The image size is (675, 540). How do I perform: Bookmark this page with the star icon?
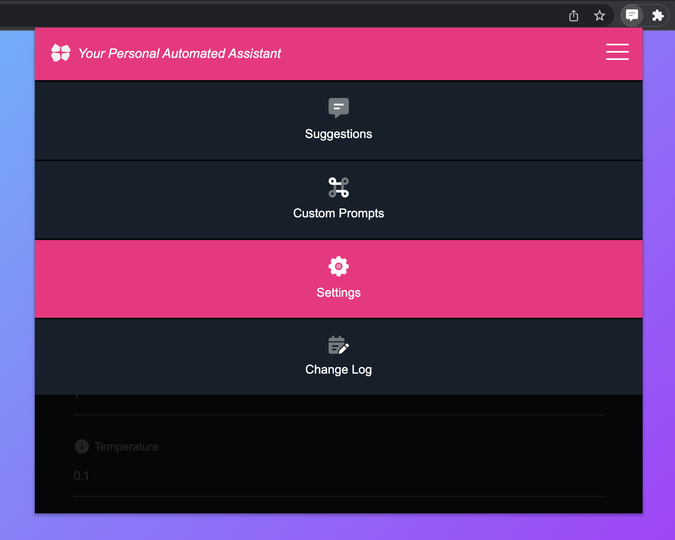(x=599, y=16)
